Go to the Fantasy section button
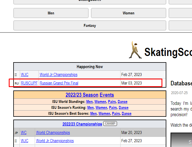 (x=90, y=25)
